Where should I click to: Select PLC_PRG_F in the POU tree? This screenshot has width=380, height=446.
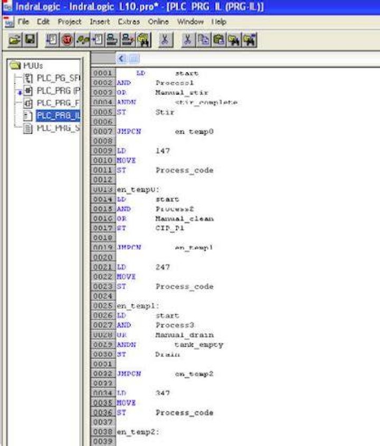(x=58, y=103)
